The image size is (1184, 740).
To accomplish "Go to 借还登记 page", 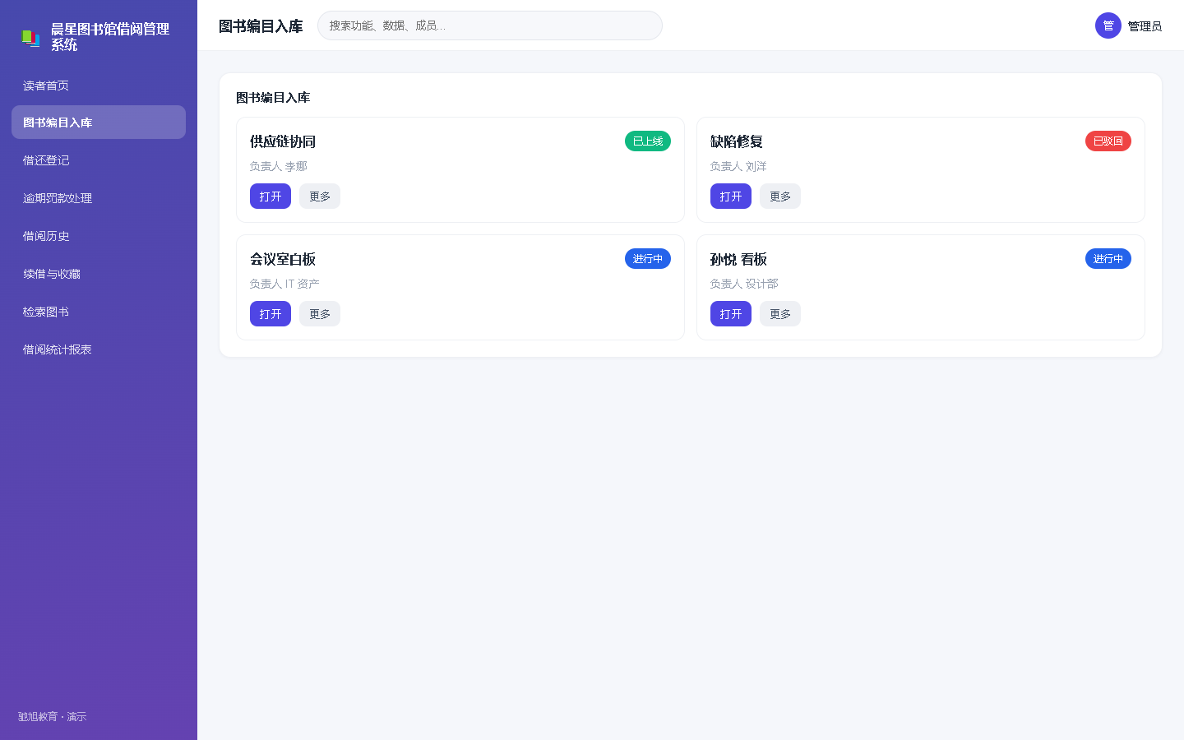I will point(99,160).
